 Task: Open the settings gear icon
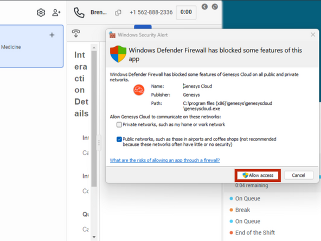coord(41,12)
